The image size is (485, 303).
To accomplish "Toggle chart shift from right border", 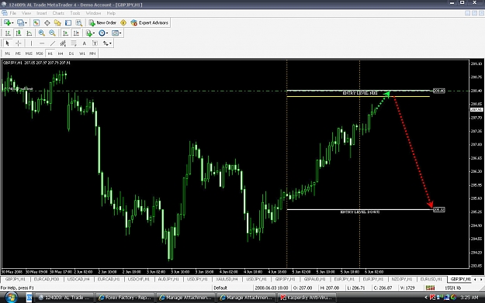I will pyautogui.click(x=76, y=33).
